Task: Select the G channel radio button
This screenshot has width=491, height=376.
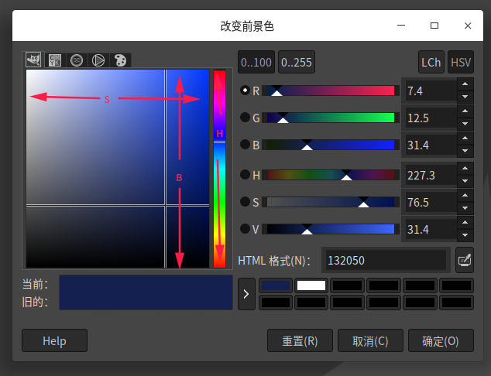Action: click(245, 118)
